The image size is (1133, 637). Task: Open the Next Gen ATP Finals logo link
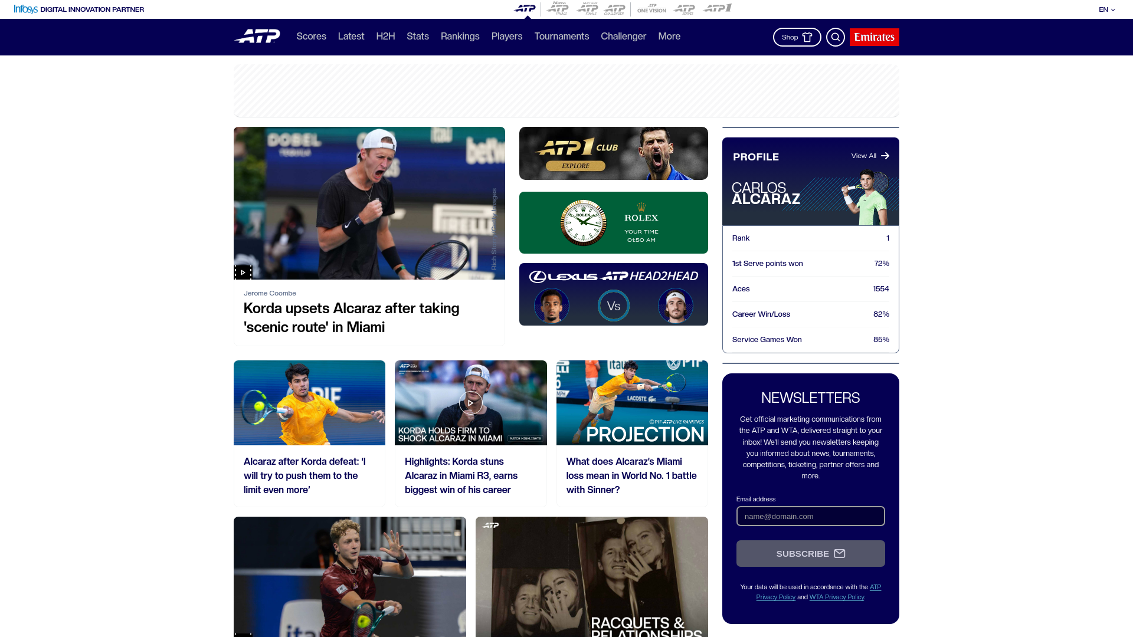[587, 8]
